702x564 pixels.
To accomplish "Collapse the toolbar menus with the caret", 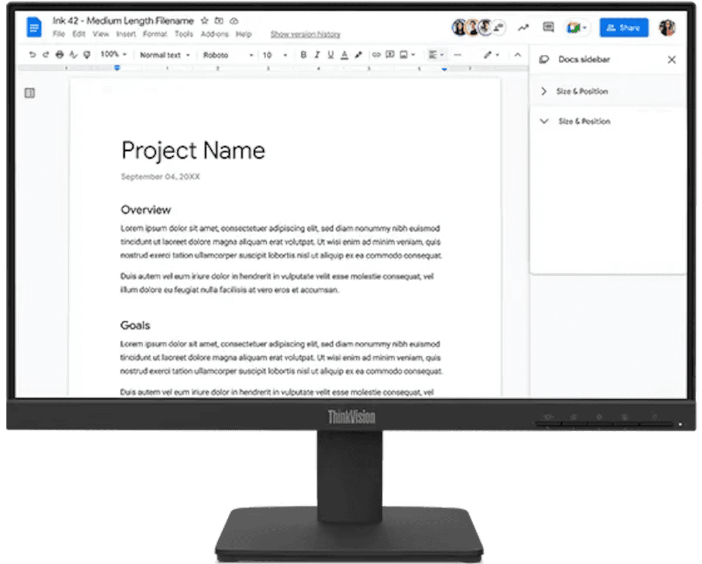I will tap(517, 54).
